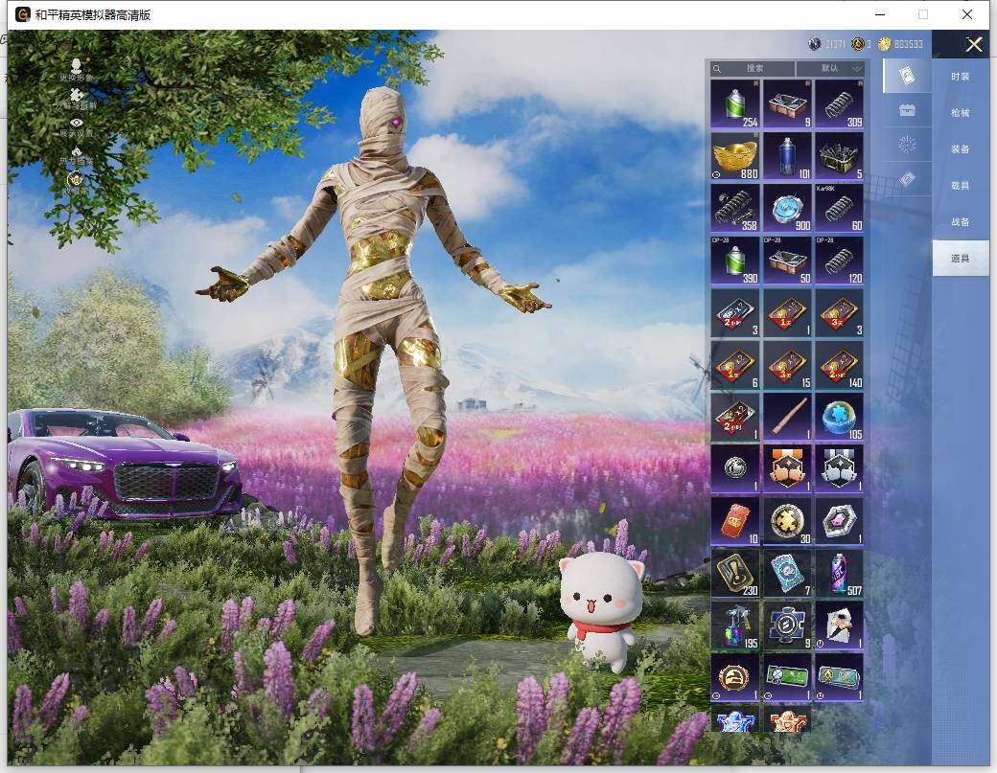Select the silver ribbon medal item
This screenshot has width=997, height=773.
(840, 468)
